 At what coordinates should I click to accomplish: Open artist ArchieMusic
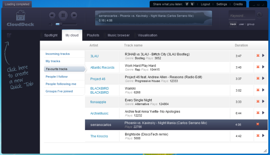click(99, 113)
